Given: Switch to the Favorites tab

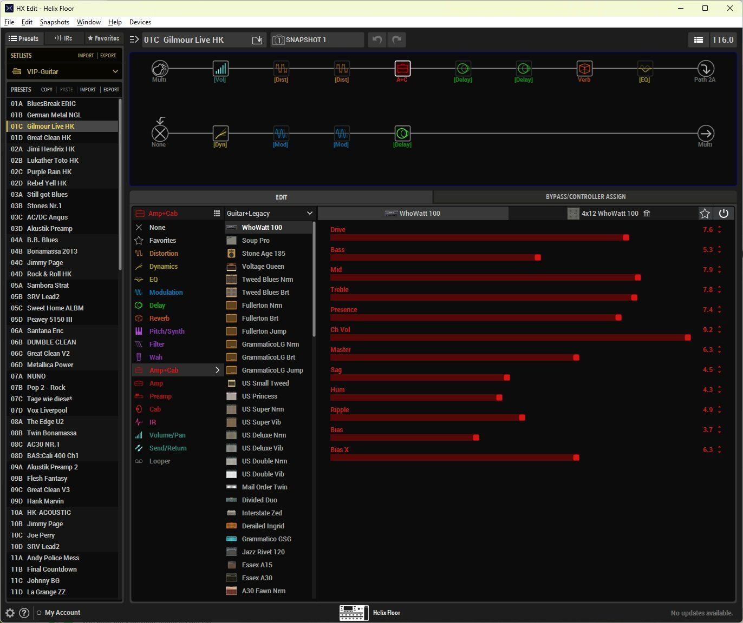Looking at the screenshot, I should [103, 38].
